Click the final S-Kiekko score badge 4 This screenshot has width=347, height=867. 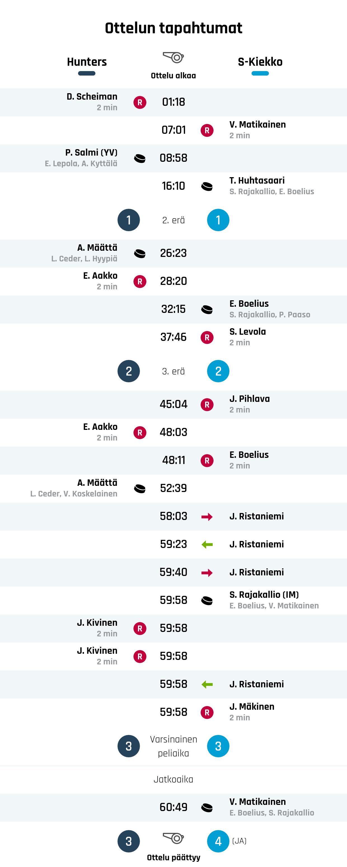click(x=218, y=842)
